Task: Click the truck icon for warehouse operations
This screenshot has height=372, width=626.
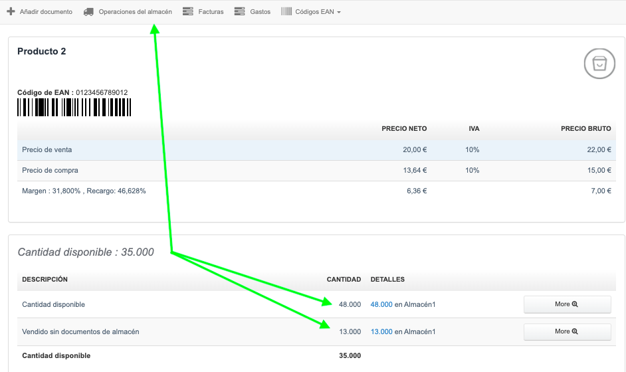Action: [x=88, y=12]
